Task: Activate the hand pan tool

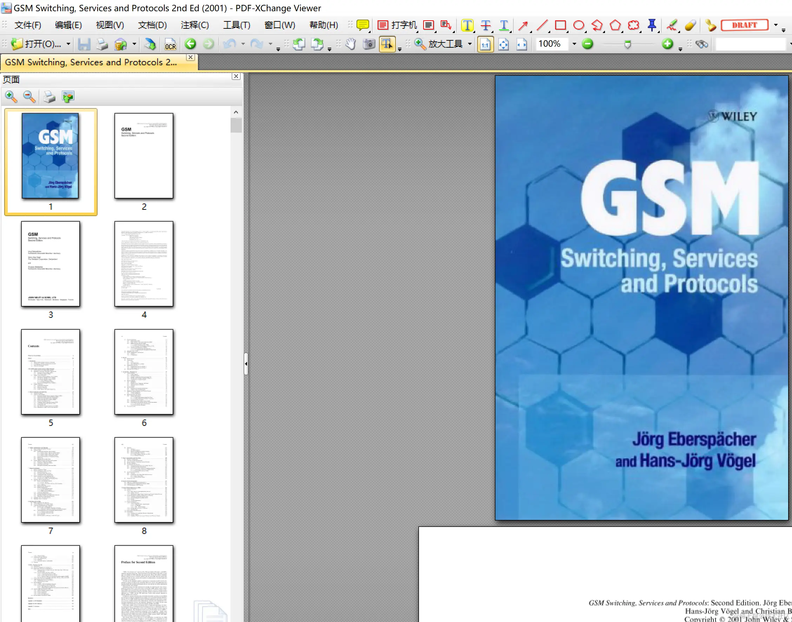Action: pyautogui.click(x=351, y=44)
